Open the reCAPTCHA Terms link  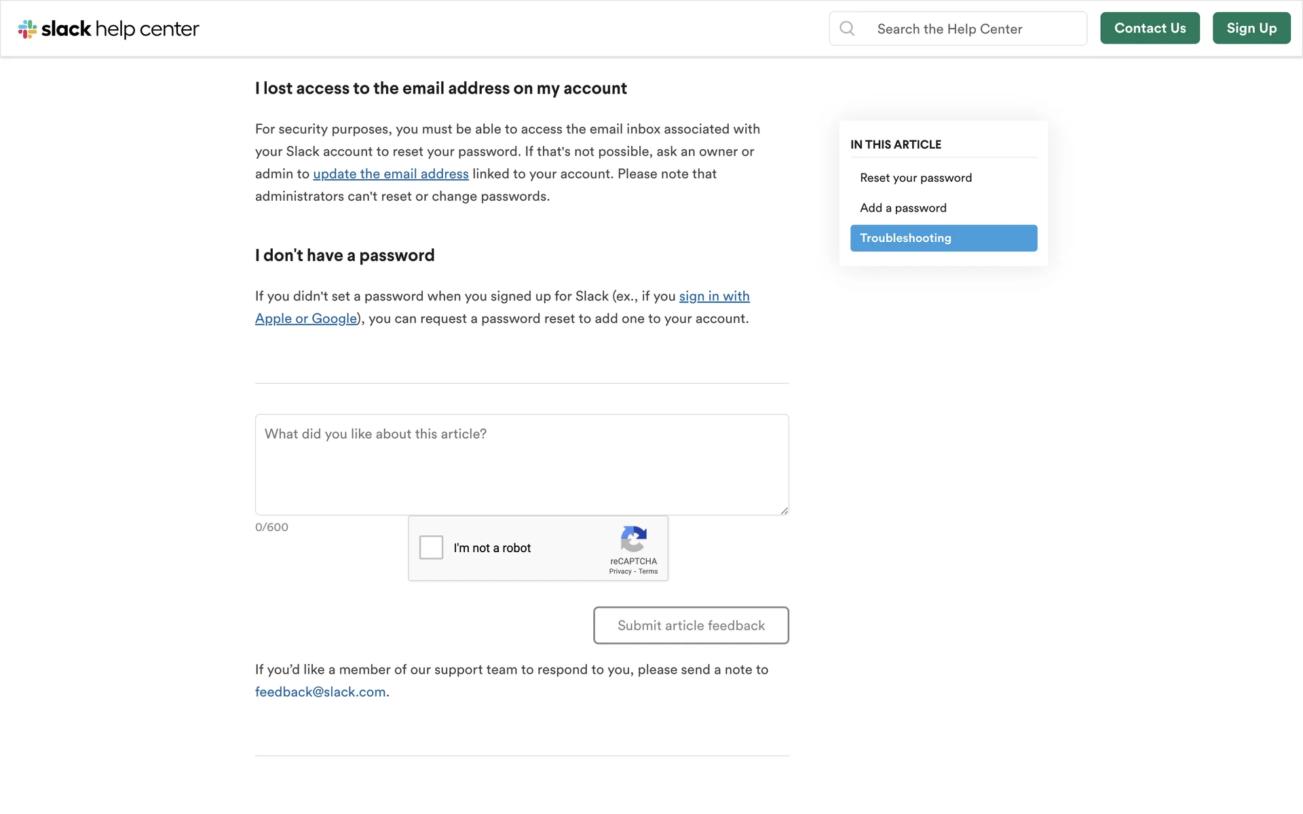tap(648, 572)
